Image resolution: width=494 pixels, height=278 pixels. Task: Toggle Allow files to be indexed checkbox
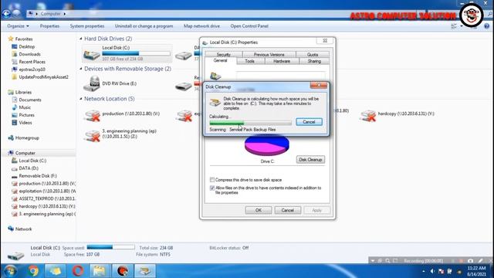212,188
